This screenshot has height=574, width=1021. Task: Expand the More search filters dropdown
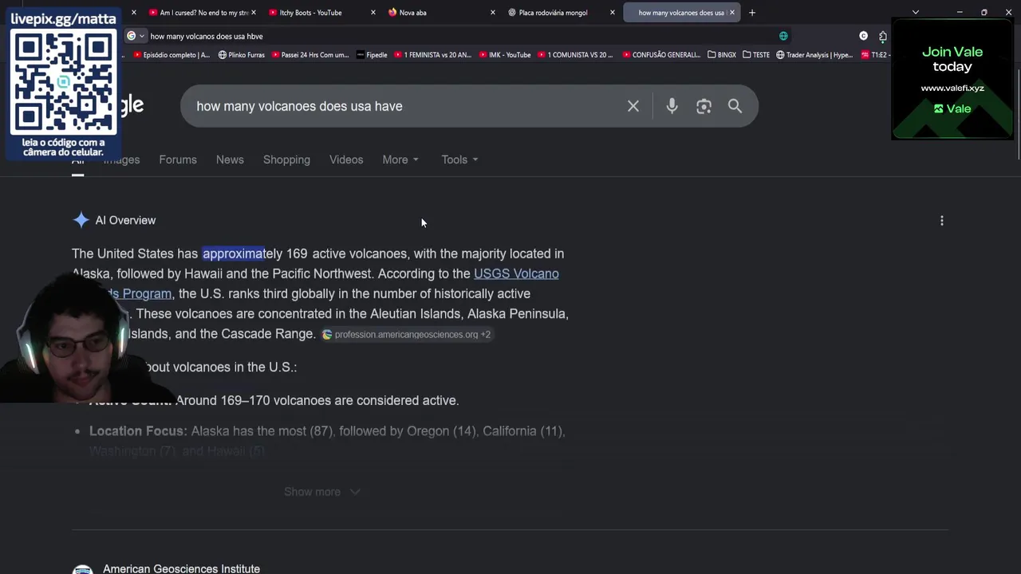tap(400, 159)
